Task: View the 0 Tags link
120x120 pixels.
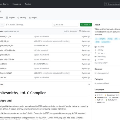Action: point(20,25)
